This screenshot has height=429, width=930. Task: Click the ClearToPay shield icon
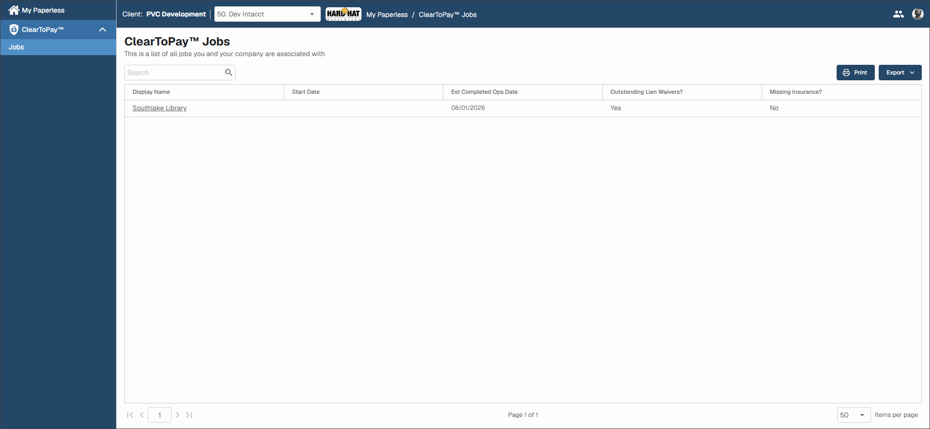(x=14, y=30)
